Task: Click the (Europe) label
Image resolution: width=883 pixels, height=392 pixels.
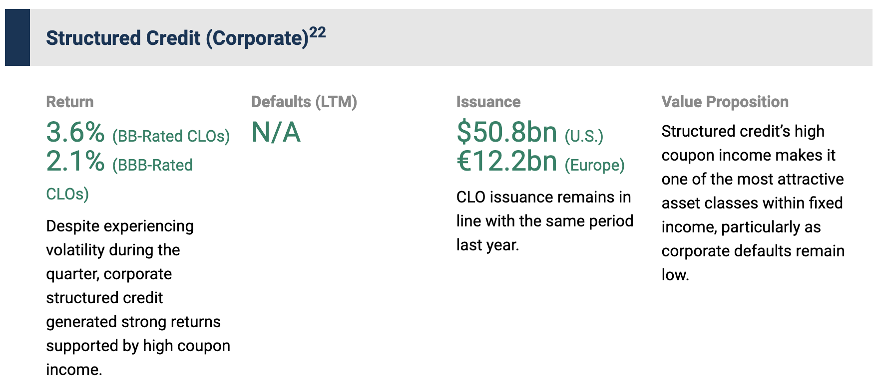Action: pos(594,165)
